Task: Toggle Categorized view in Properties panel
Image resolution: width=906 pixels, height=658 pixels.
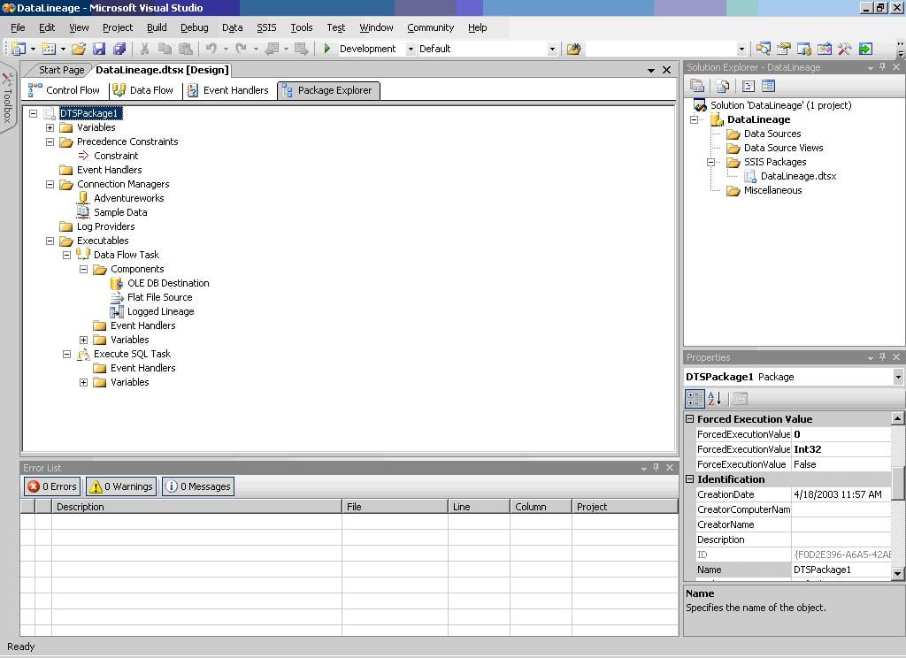Action: 695,398
